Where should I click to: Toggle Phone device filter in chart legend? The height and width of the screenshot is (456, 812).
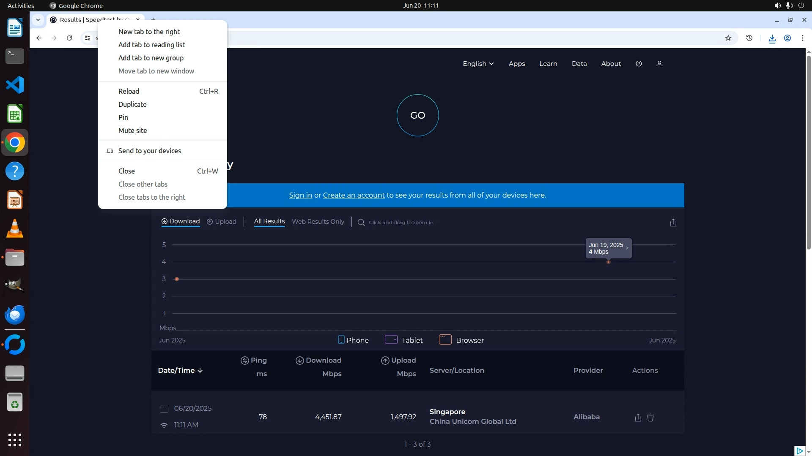click(353, 340)
